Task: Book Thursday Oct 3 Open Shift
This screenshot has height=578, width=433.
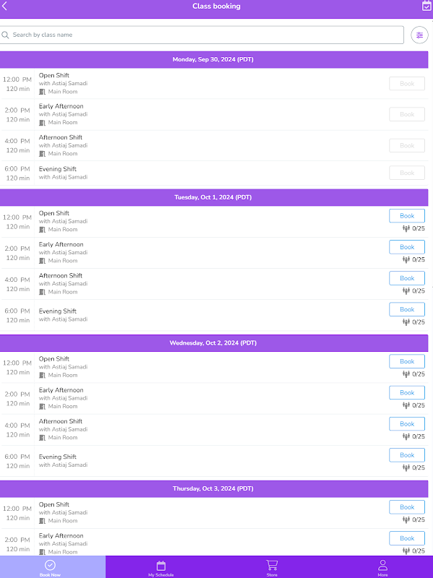Action: pos(407,507)
